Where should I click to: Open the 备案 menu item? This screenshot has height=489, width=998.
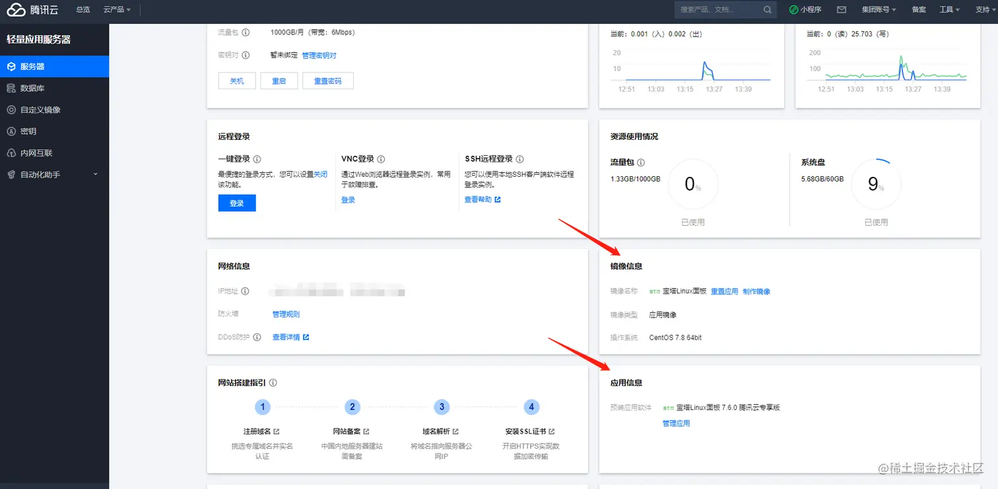[x=919, y=9]
